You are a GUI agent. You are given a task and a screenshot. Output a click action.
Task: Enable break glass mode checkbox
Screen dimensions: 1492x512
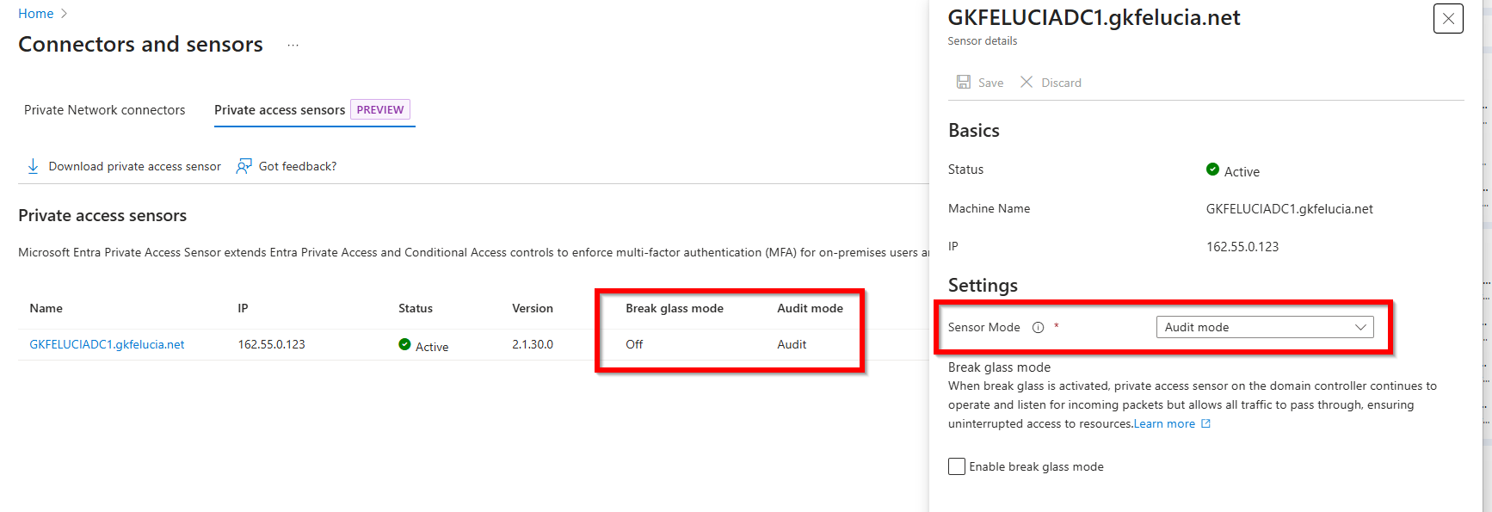click(x=957, y=466)
